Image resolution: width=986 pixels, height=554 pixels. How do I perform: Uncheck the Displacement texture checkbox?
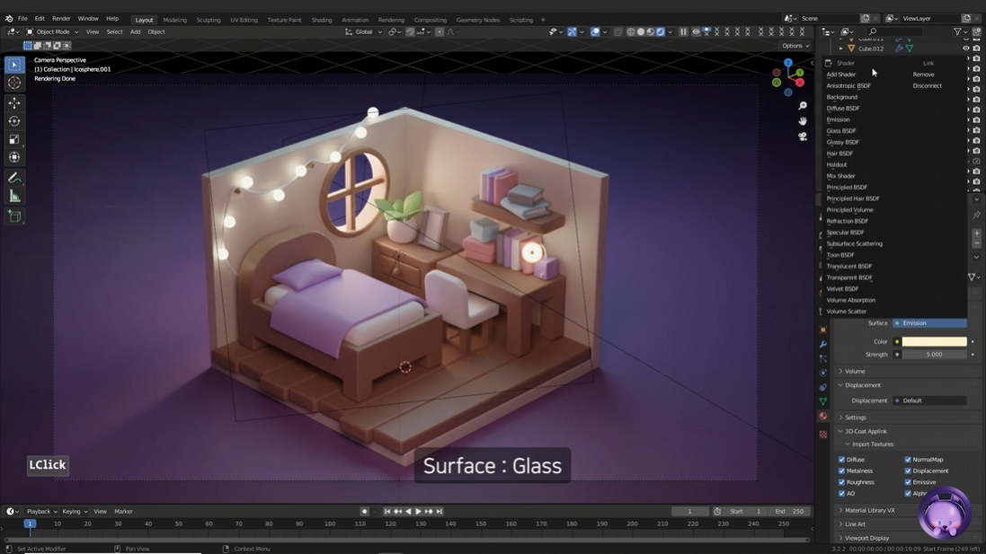908,471
